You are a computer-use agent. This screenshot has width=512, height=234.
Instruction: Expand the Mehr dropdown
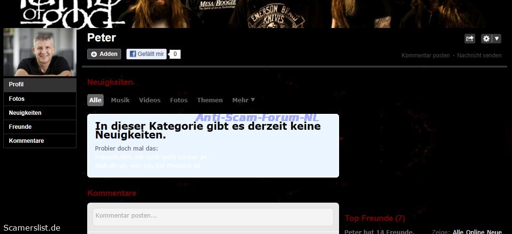[243, 100]
